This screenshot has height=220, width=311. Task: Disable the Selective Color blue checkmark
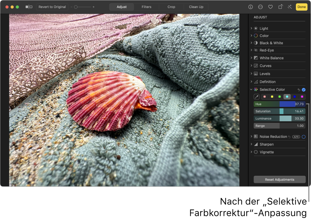[304, 90]
